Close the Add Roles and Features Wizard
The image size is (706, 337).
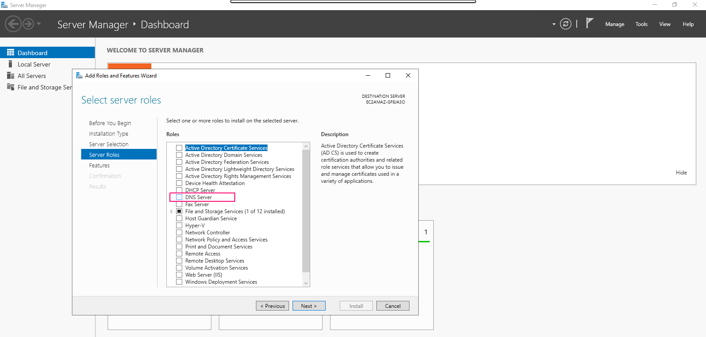coord(408,75)
